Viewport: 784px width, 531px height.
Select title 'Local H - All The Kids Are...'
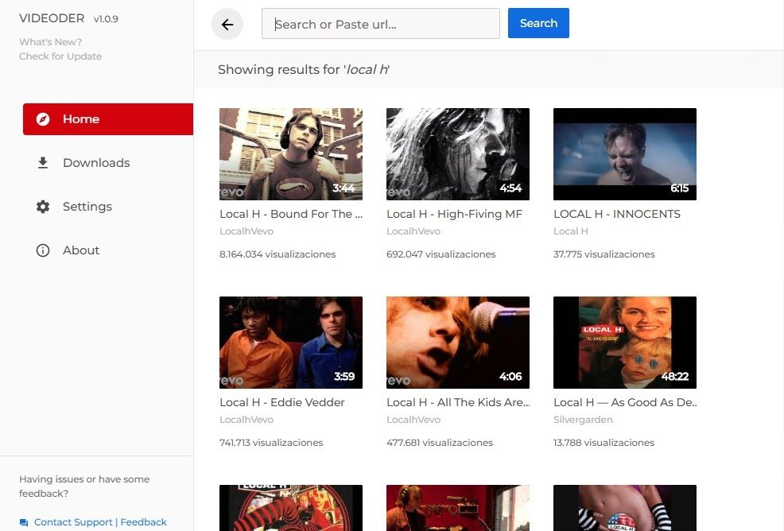[459, 402]
